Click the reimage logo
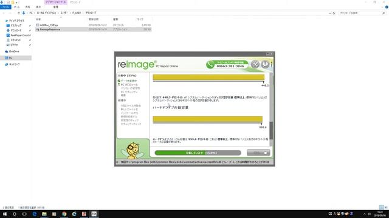Viewport: 389px width, 218px height. click(x=136, y=65)
